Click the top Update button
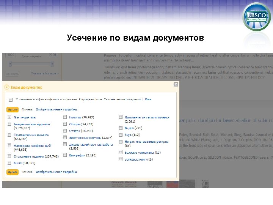The height and width of the screenshot is (205, 273). [x=13, y=110]
